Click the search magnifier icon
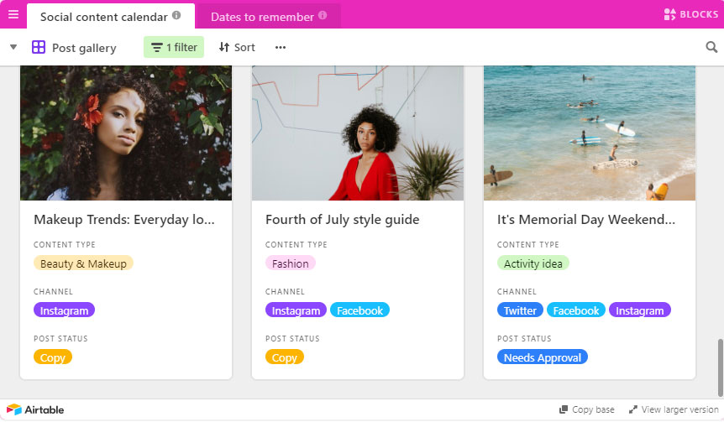Image resolution: width=724 pixels, height=422 pixels. click(711, 47)
